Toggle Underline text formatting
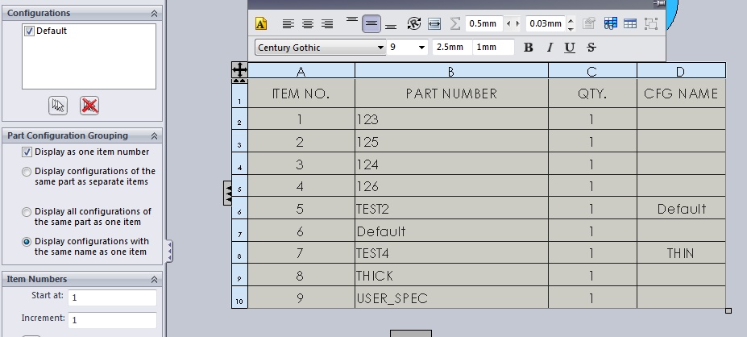This screenshot has width=747, height=337. pos(570,48)
